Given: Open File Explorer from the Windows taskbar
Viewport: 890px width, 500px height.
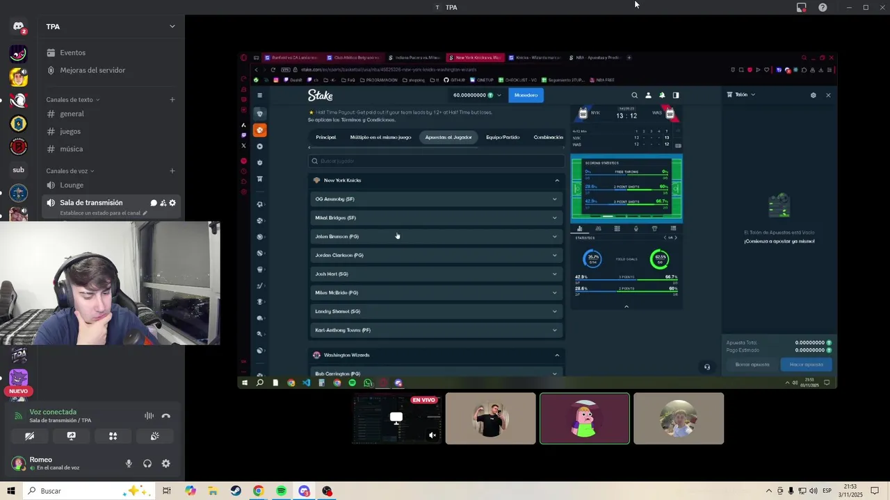Looking at the screenshot, I should click(x=213, y=491).
